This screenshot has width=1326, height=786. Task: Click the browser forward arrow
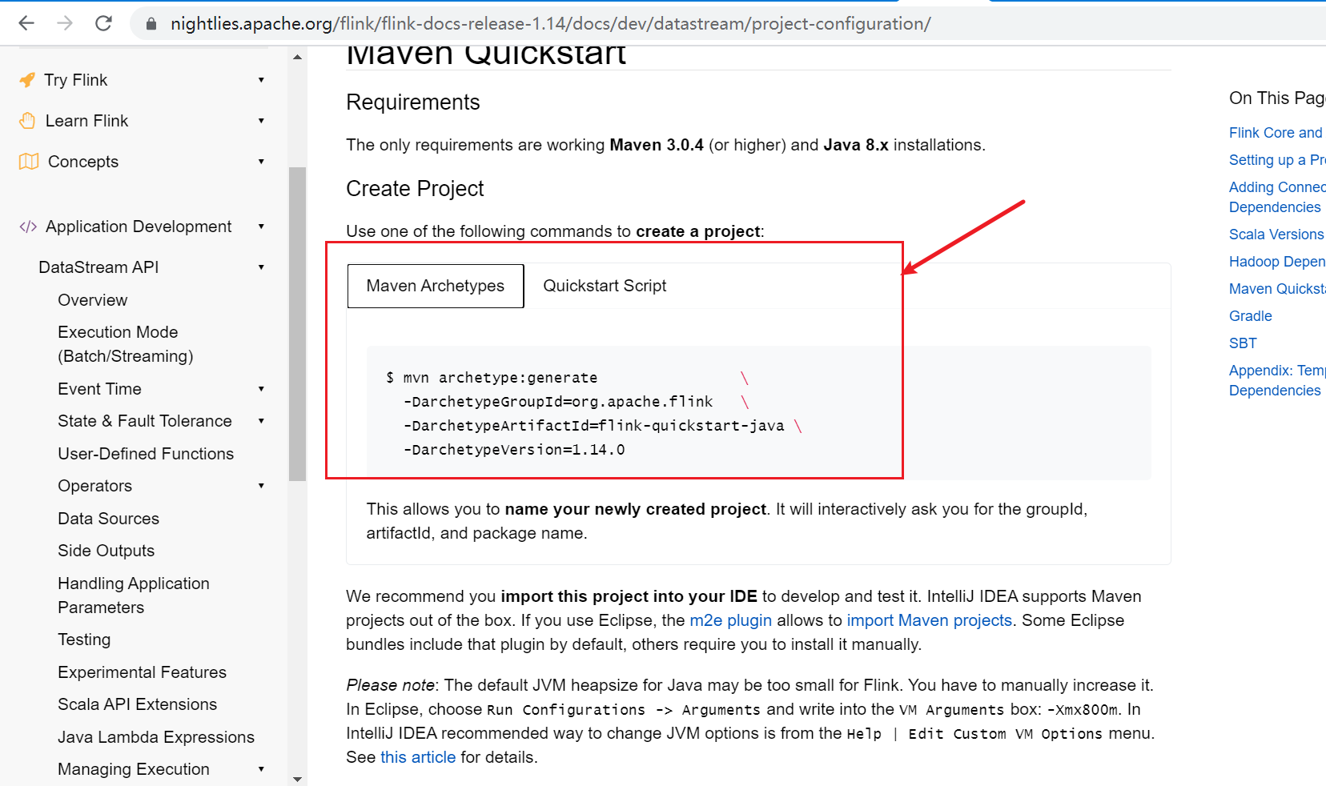65,23
